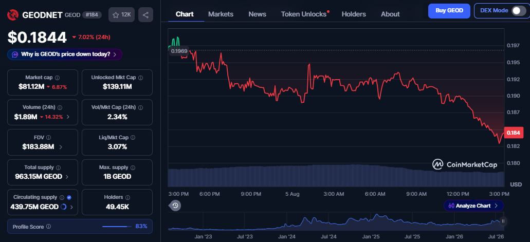Open 'Why is GEOD's price down today?'

[x=65, y=54]
